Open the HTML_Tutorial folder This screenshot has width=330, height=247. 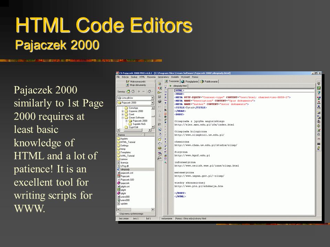point(126,142)
